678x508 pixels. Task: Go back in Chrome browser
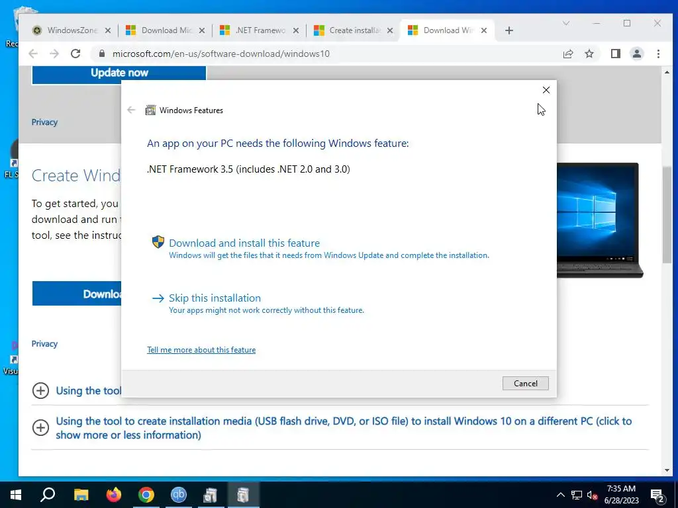pyautogui.click(x=33, y=54)
